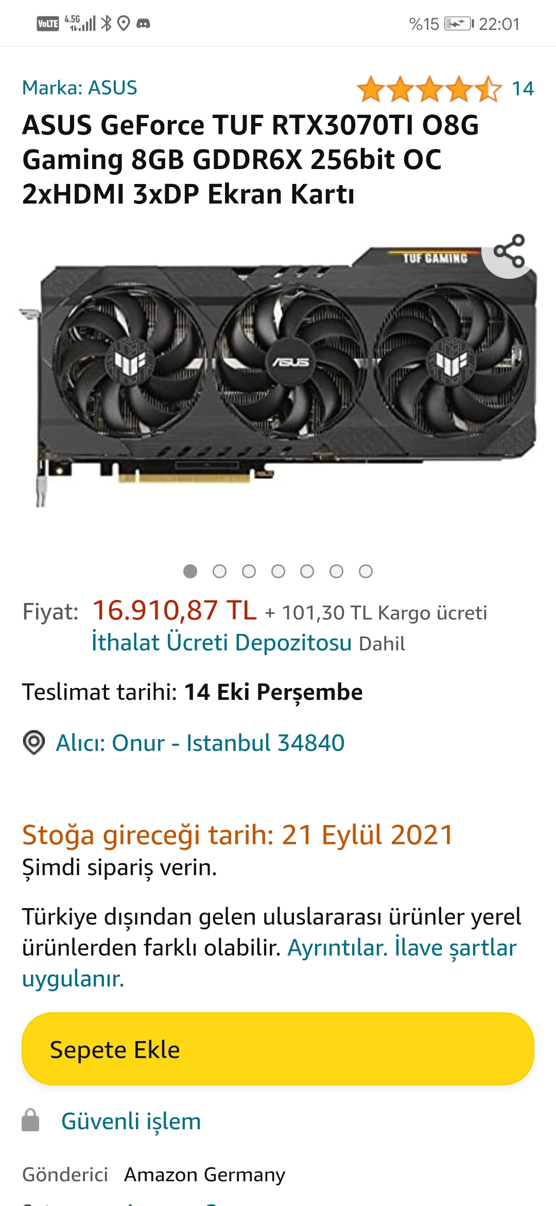Select the first image dot
Image resolution: width=556 pixels, height=1206 pixels.
pos(190,571)
